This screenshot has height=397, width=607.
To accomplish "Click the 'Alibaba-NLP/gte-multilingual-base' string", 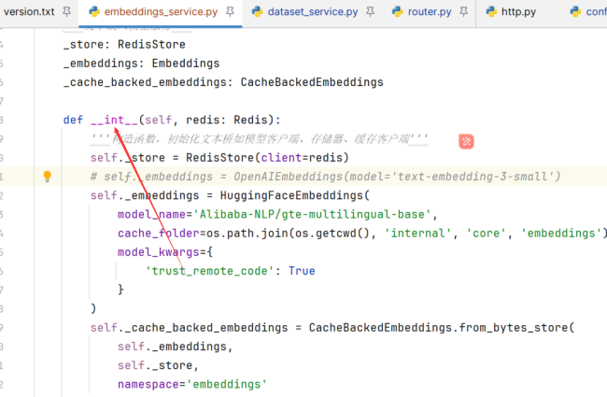I will pyautogui.click(x=315, y=215).
